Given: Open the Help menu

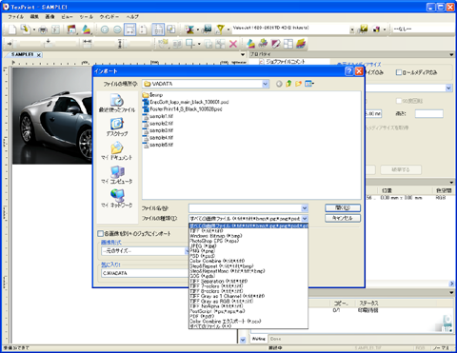Looking at the screenshot, I should tap(132, 16).
